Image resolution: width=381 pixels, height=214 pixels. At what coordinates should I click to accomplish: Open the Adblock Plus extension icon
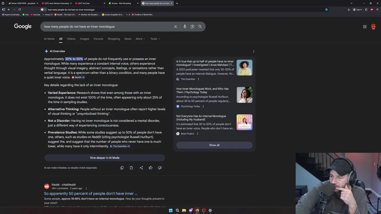[372, 10]
